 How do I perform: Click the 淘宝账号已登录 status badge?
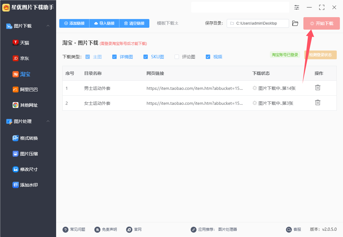tap(285, 55)
